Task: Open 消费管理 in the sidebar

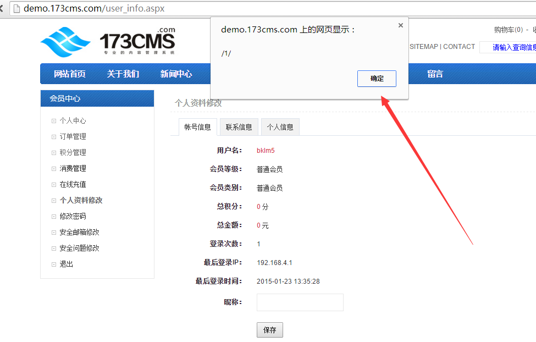Action: (x=73, y=168)
